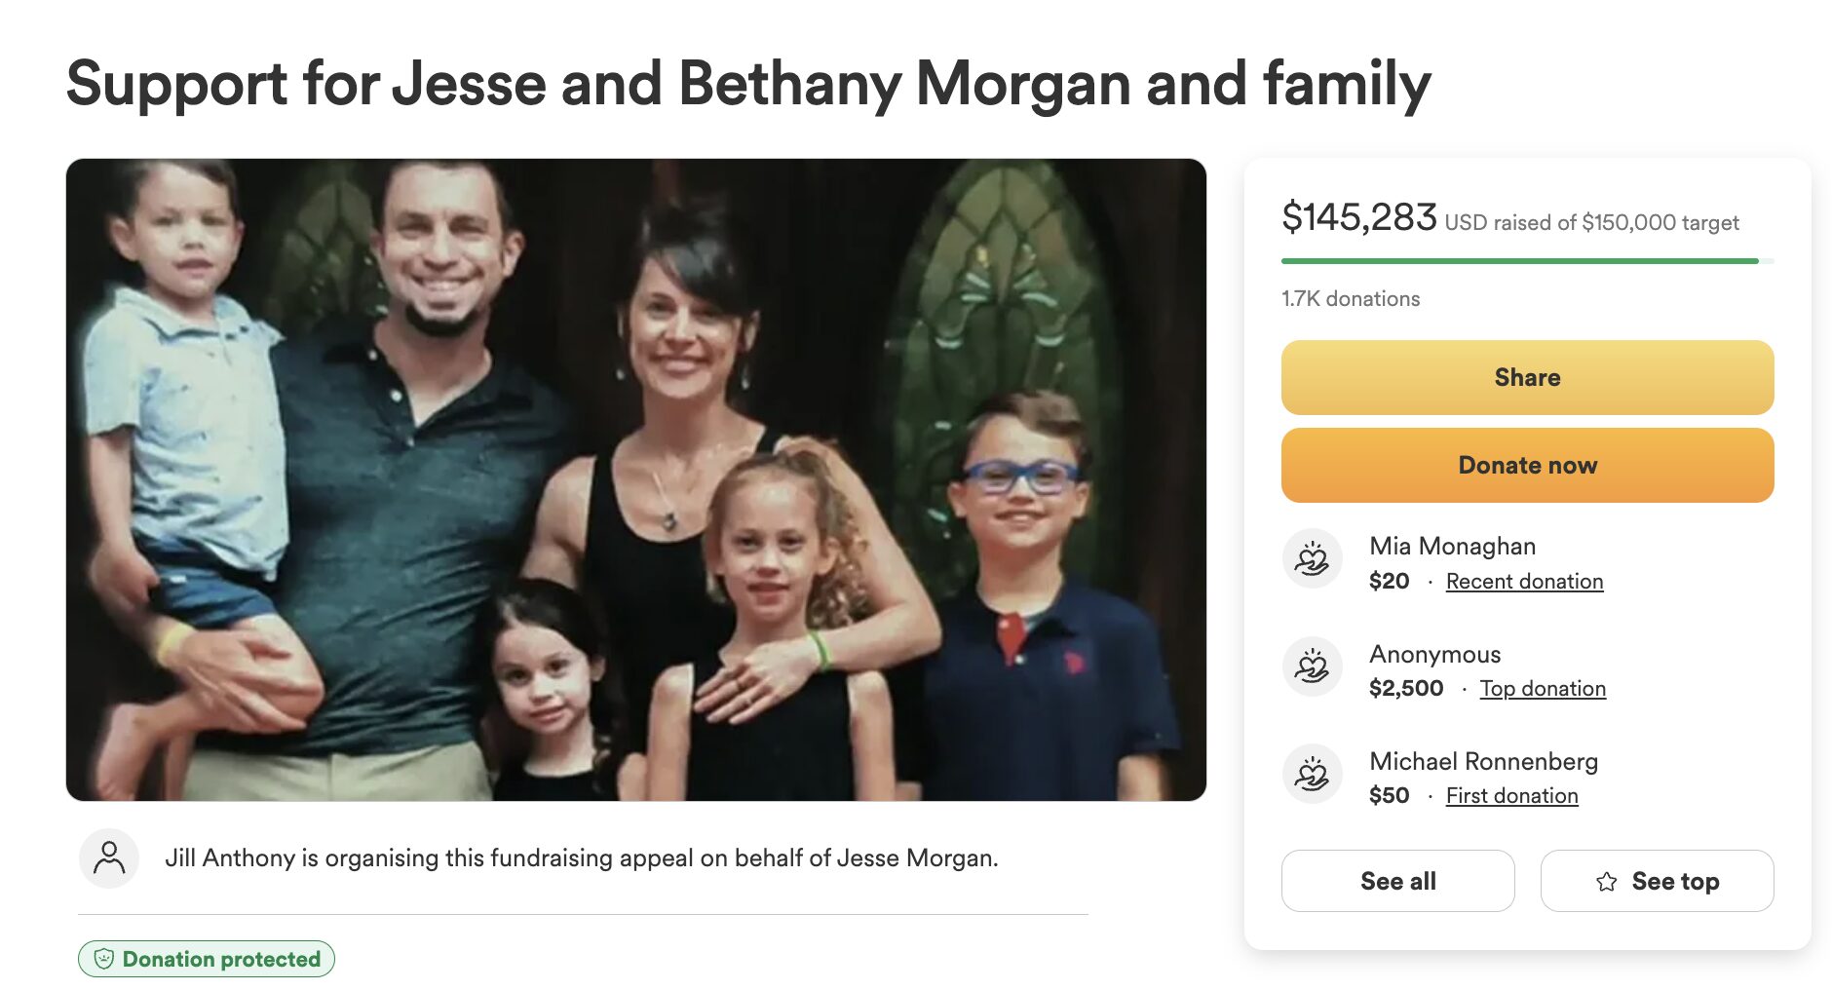Open the family photo of the fundraiser
Viewport: 1832px width, 990px height.
(635, 479)
